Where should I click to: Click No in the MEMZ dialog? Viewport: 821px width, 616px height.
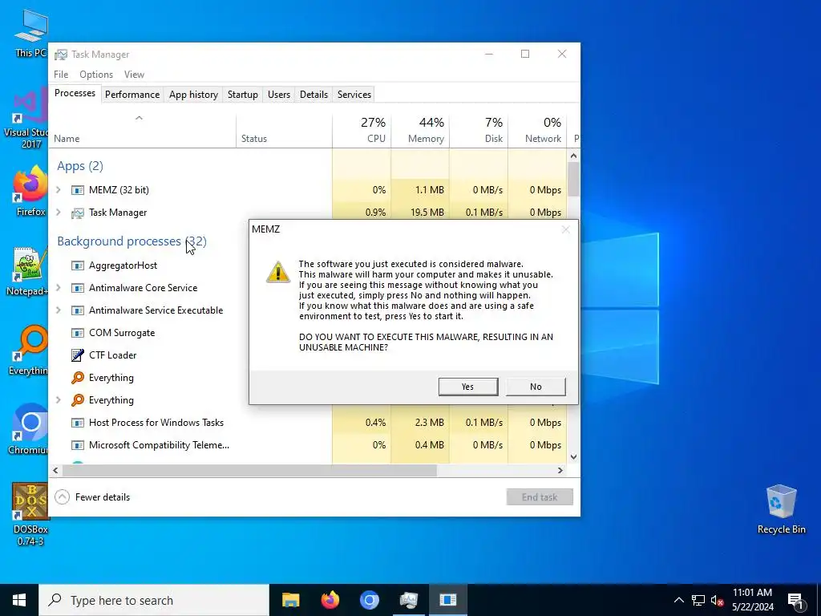click(536, 387)
